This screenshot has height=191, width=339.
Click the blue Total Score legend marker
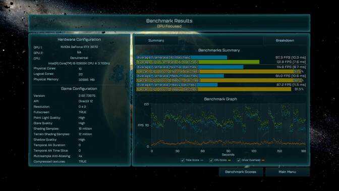(202, 160)
